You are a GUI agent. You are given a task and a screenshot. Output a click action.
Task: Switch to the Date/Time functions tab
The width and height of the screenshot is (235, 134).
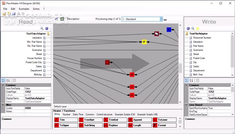(78, 114)
